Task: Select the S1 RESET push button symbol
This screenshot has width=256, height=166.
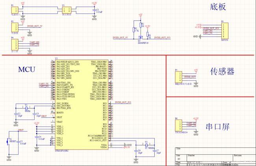Action: coord(7,142)
